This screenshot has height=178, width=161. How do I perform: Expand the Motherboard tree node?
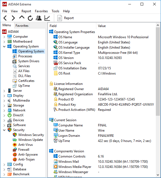[x=4, y=42]
